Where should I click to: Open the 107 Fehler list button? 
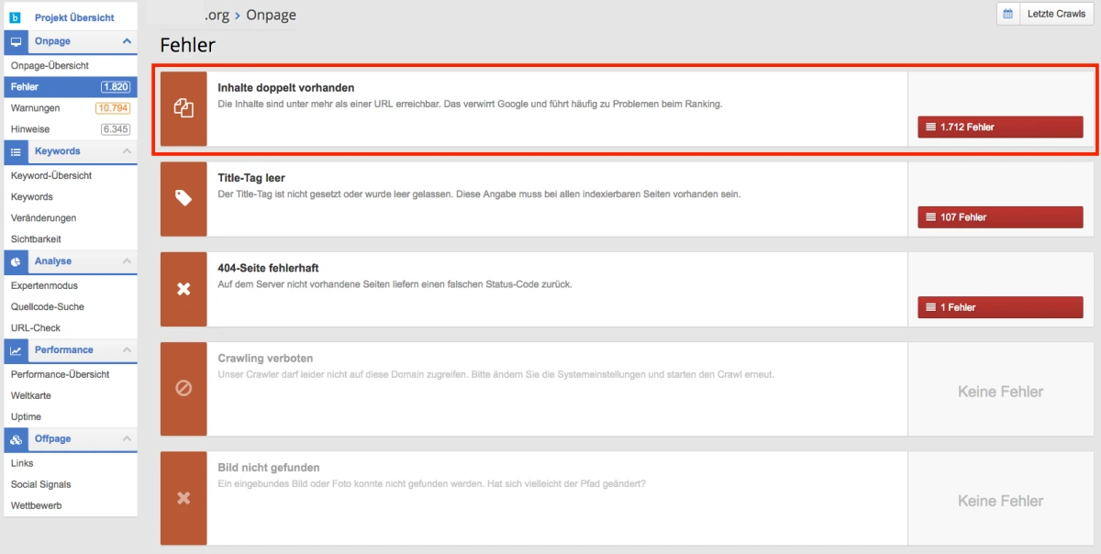tap(1000, 217)
